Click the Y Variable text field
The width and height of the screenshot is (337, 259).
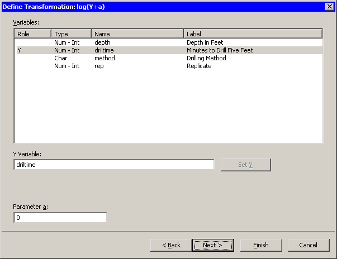pyautogui.click(x=113, y=165)
